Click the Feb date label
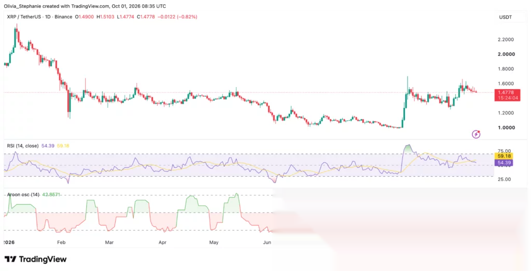Screen dimensions: 531x271 tap(61, 243)
